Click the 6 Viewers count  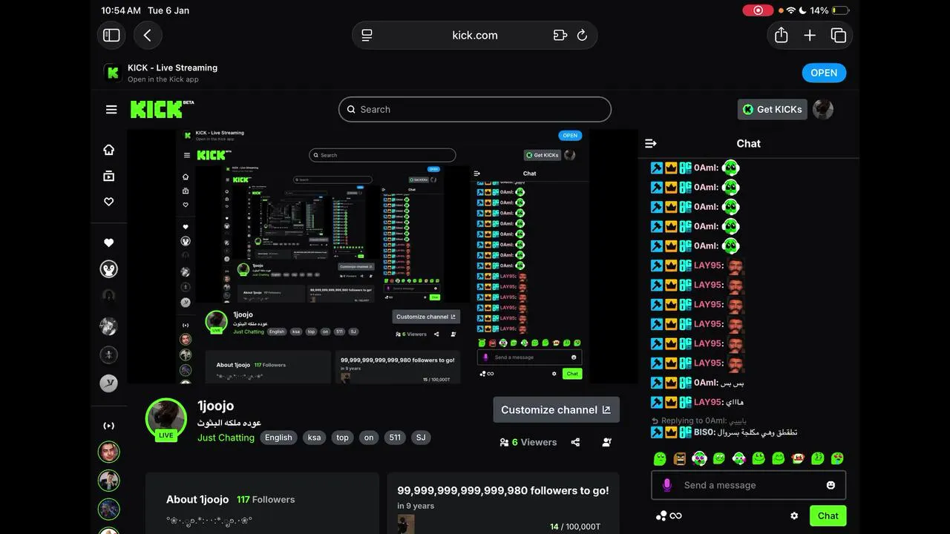[x=528, y=442]
